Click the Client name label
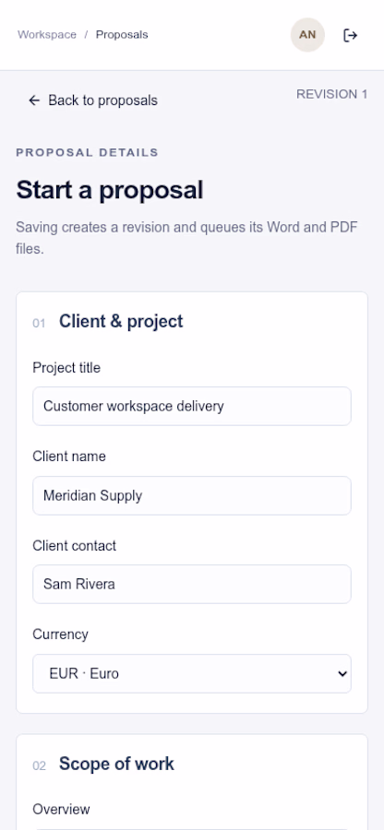 coord(69,456)
